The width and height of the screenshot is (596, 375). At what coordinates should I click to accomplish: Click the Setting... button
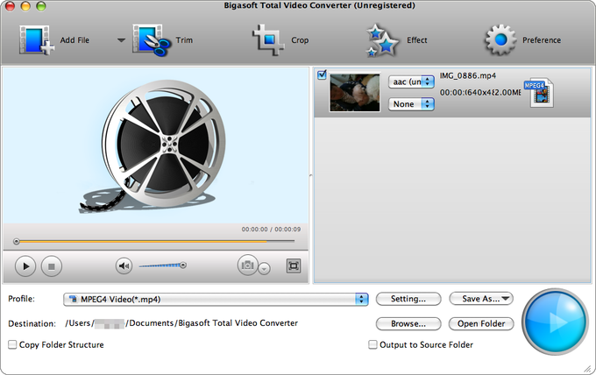point(408,299)
